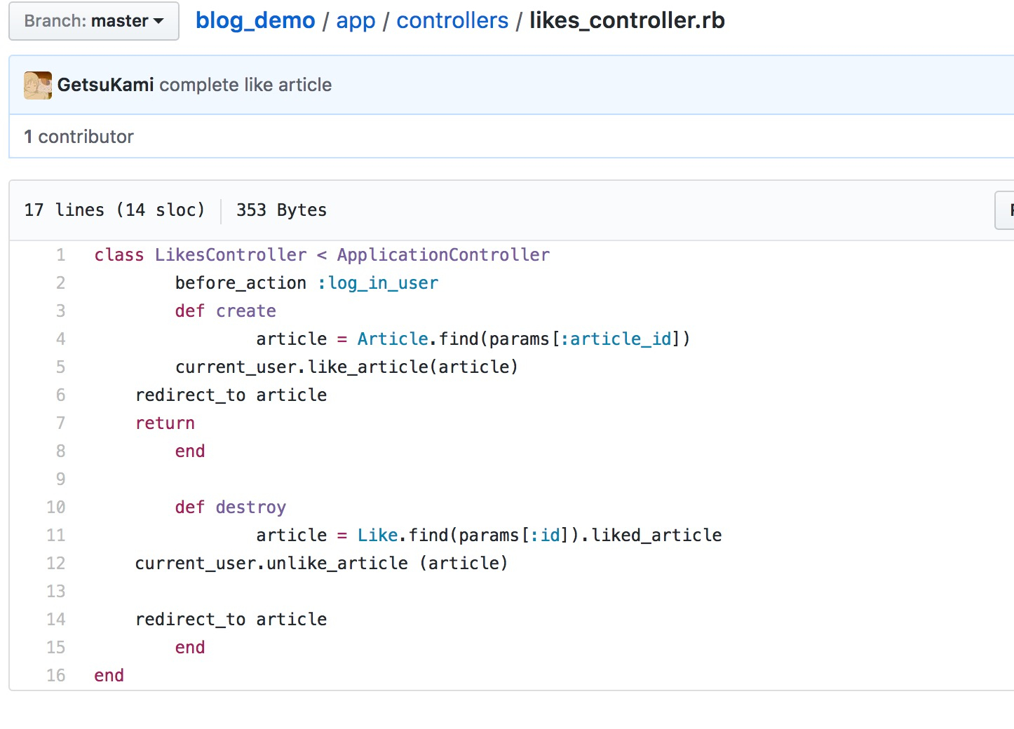
Task: Click the end keyword on line 8
Action: (x=190, y=451)
